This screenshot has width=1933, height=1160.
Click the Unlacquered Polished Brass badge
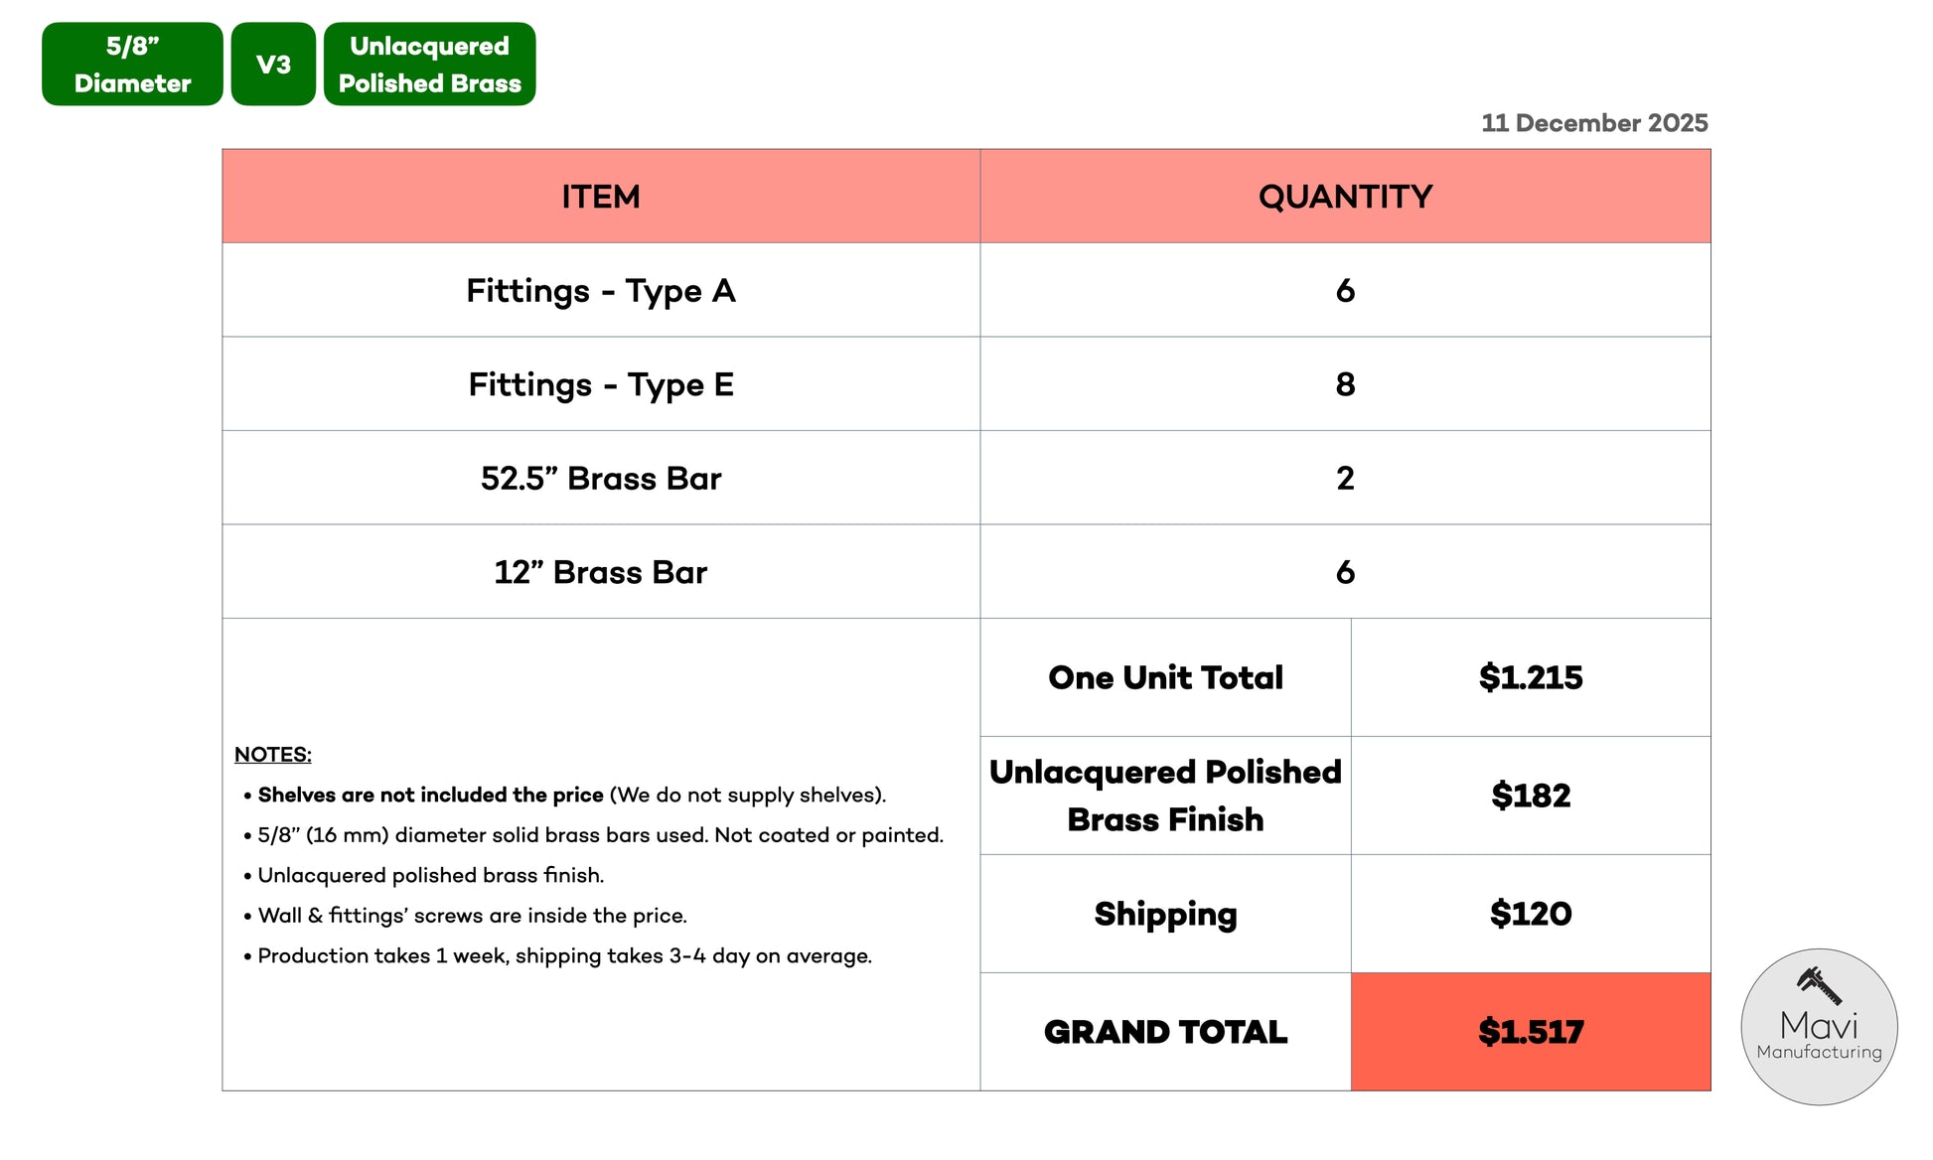click(429, 65)
